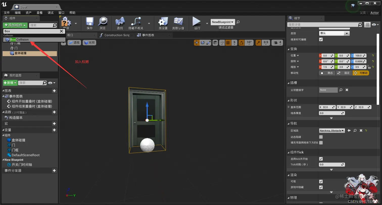Open the grid snap value 5 dropdown
Viewport: 382px width, 205px height.
[x=234, y=43]
